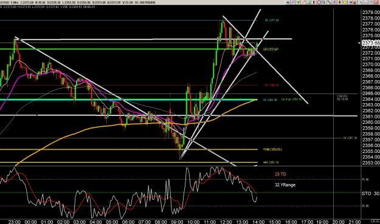This screenshot has width=380, height=224.
Task: Click the 2379.00 price scale label
Action: [x=371, y=12]
